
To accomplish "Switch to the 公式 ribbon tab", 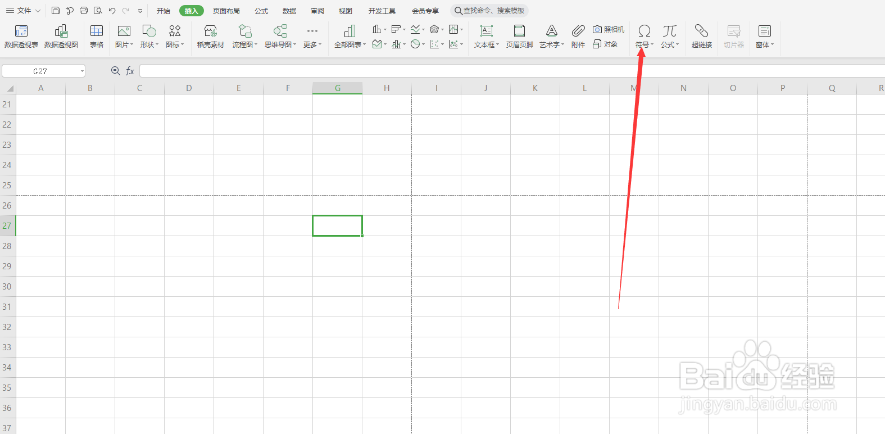I will [x=261, y=11].
